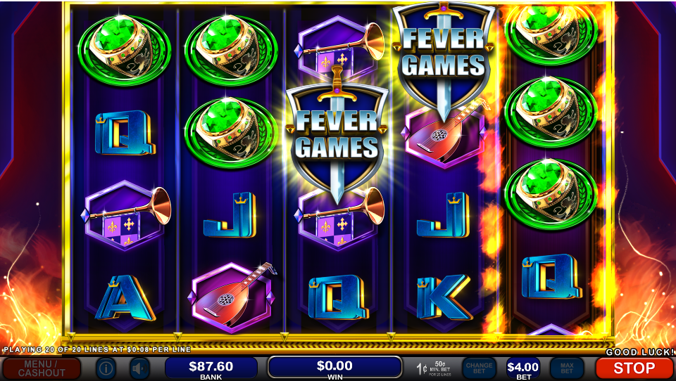676x381 pixels.
Task: Click the lute symbol on reel two
Action: pyautogui.click(x=232, y=297)
